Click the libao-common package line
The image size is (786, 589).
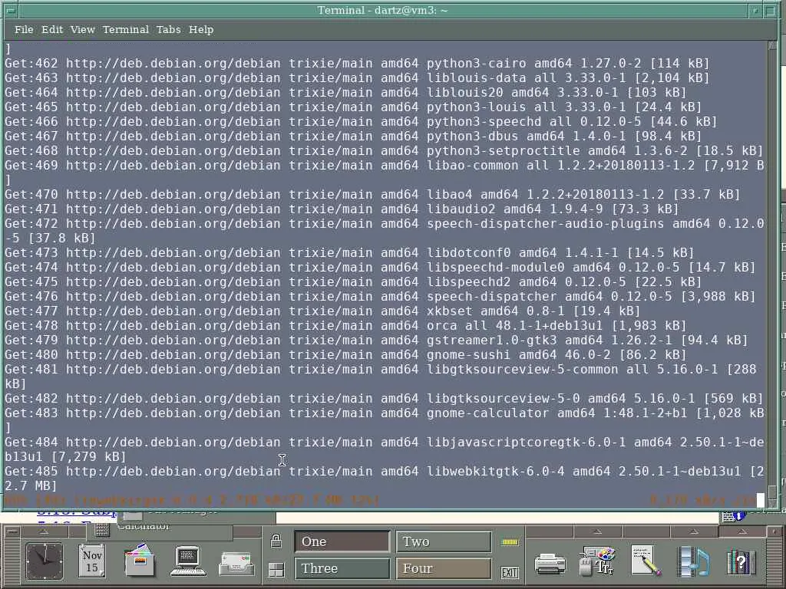pyautogui.click(x=385, y=173)
